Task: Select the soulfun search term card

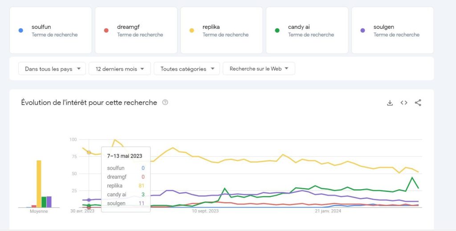Action: point(51,30)
